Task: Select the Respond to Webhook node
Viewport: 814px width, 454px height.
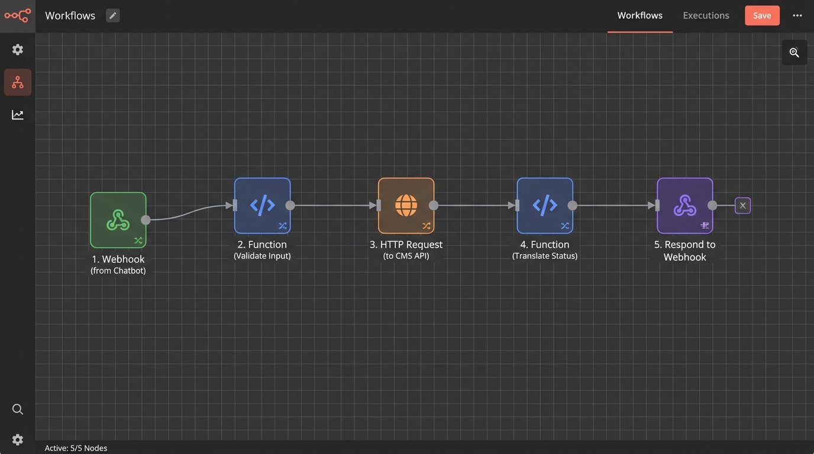Action: coord(684,206)
